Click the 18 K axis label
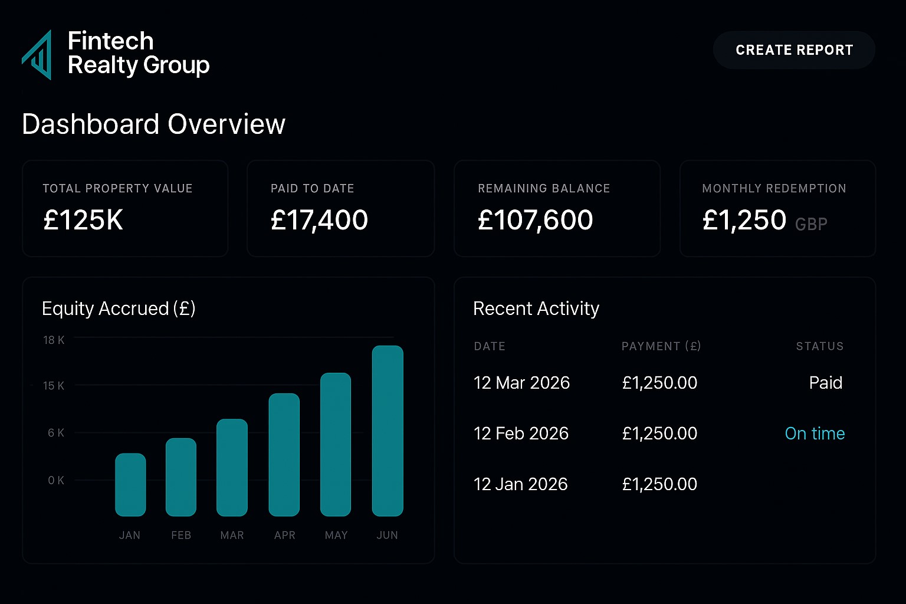 pyautogui.click(x=54, y=340)
